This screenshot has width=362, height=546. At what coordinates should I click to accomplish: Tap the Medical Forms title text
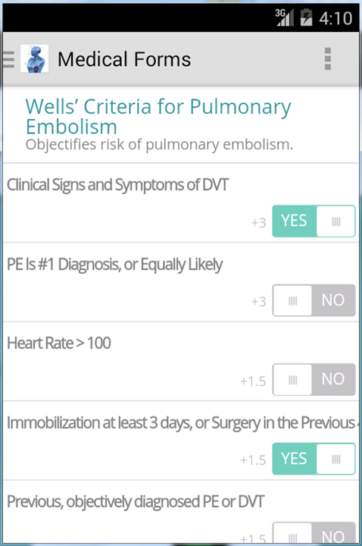pos(124,59)
